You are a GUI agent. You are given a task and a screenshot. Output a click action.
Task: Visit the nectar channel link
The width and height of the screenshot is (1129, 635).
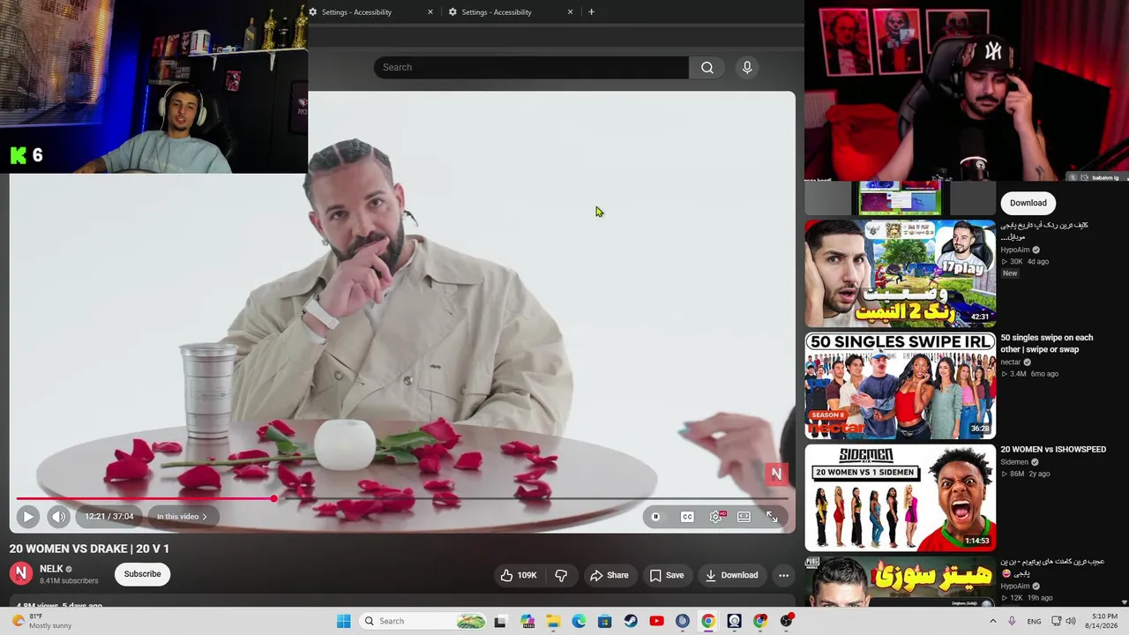[x=1011, y=362]
